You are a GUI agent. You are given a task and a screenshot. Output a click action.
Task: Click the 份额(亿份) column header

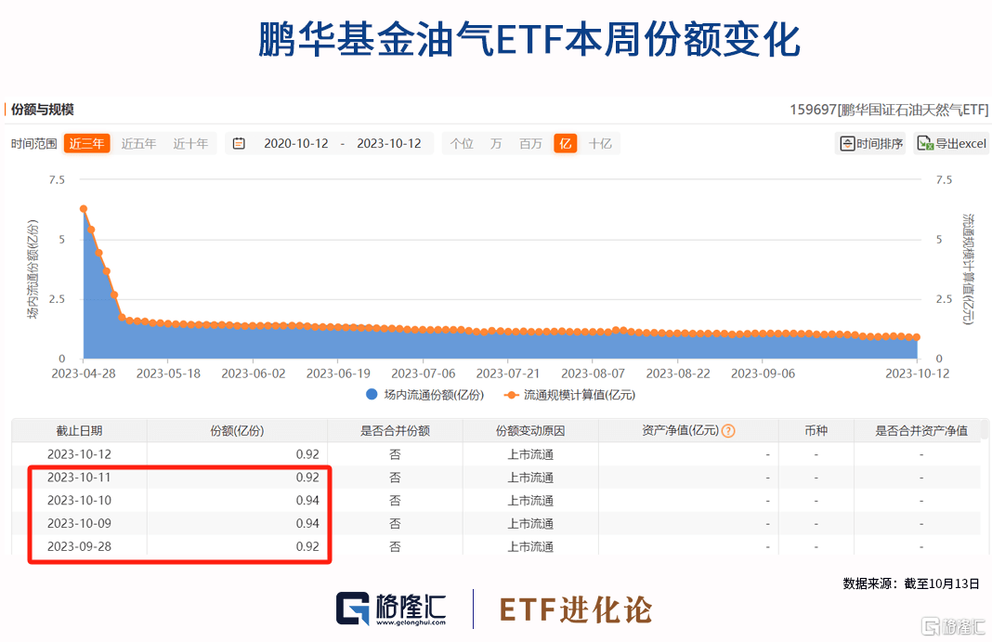point(237,431)
